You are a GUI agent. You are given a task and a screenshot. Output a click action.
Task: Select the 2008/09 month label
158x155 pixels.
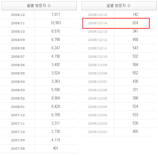pos(18,40)
